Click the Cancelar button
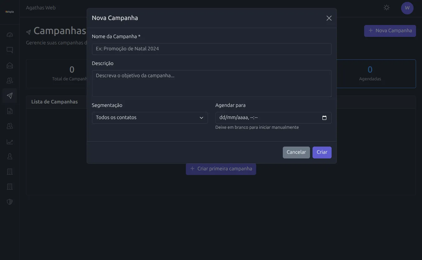 (x=296, y=152)
